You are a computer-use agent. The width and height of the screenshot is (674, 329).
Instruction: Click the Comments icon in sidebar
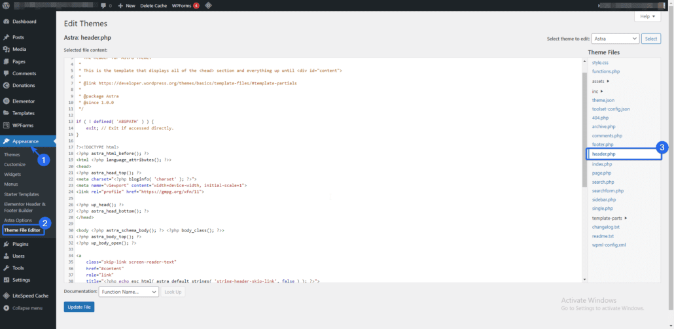(7, 73)
